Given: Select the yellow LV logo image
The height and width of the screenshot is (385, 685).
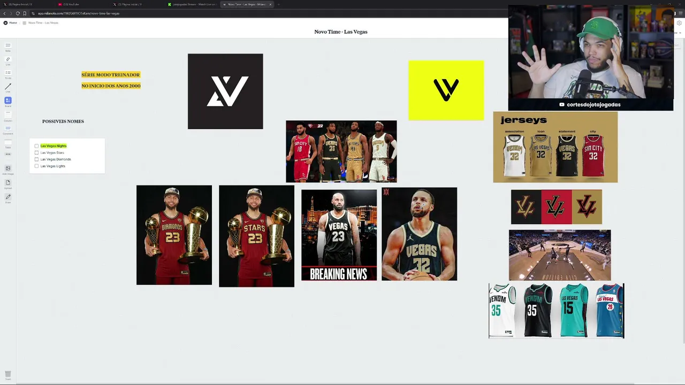Looking at the screenshot, I should click(x=446, y=90).
